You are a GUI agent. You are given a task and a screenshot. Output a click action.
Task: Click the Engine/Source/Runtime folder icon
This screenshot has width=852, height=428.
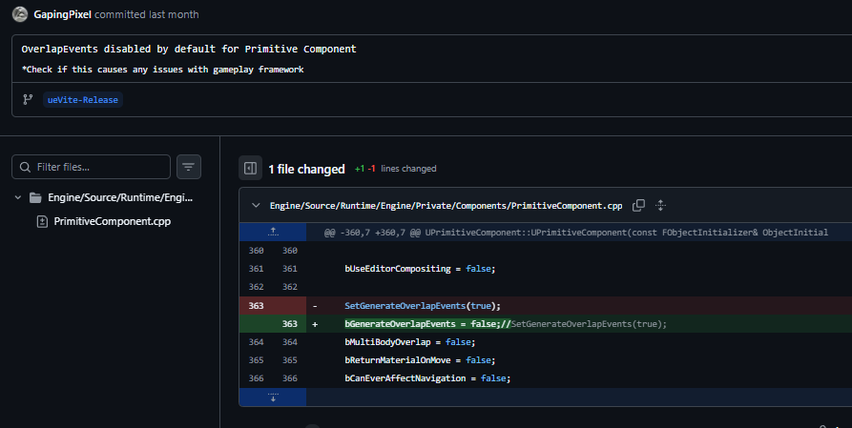click(x=35, y=198)
